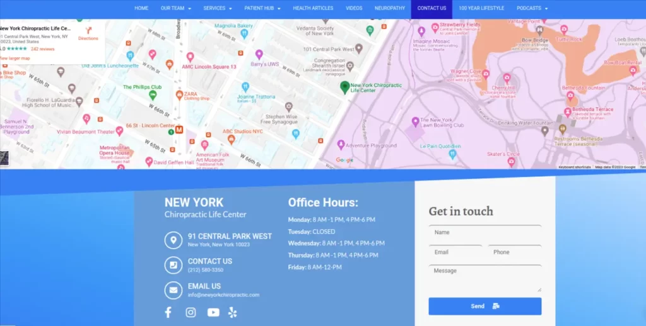Click the Bethesda Terrace map pin
Screen dimensions: 646x326
pyautogui.click(x=568, y=112)
